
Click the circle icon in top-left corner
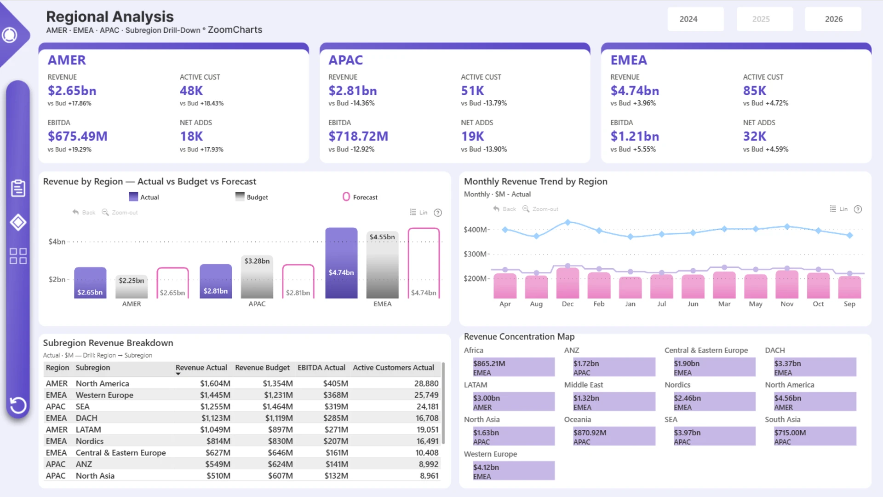point(10,35)
